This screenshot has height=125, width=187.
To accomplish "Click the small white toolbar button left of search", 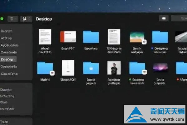I will [x=164, y=19].
